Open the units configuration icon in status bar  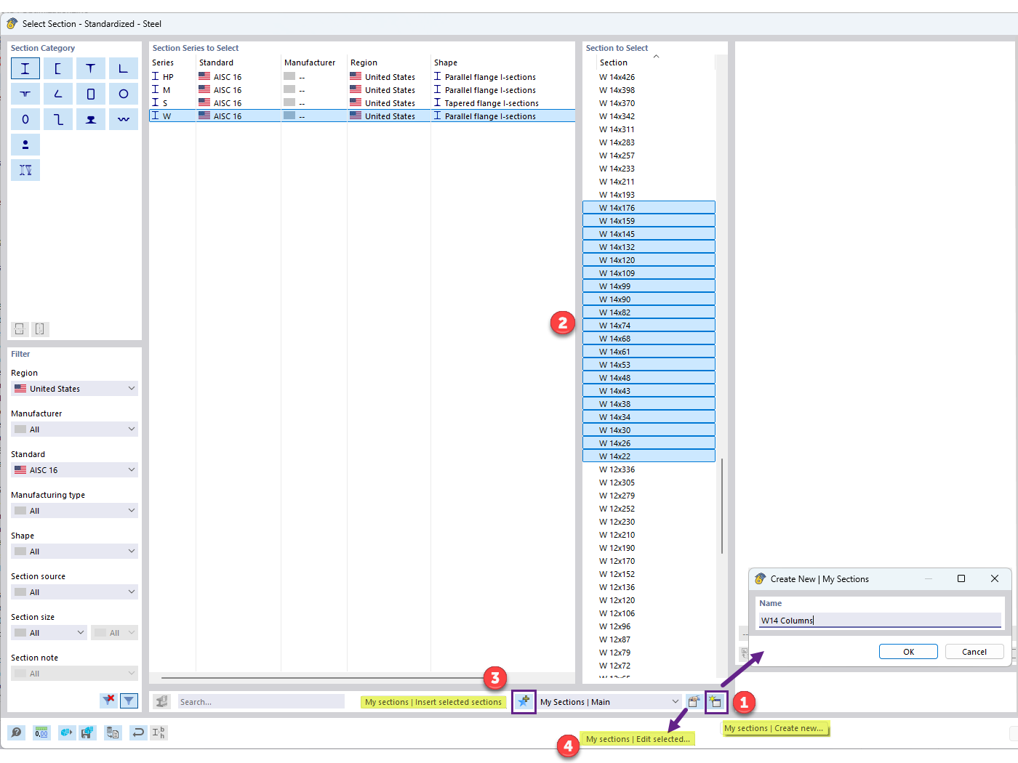pyautogui.click(x=41, y=732)
